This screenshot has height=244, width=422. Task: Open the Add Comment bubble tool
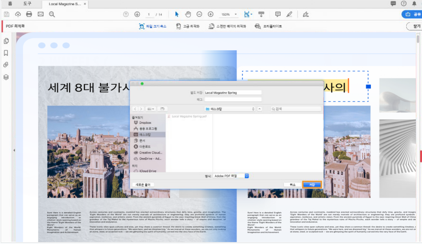click(277, 14)
